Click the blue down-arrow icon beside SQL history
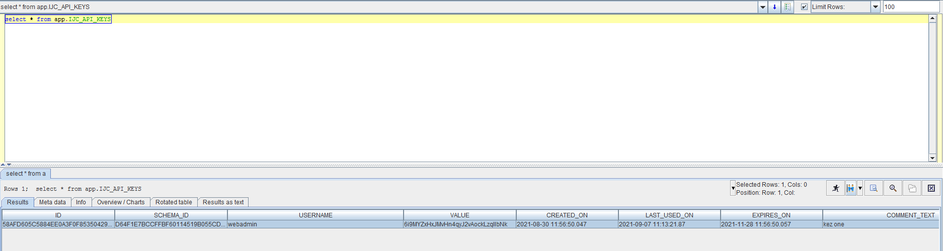 click(774, 7)
